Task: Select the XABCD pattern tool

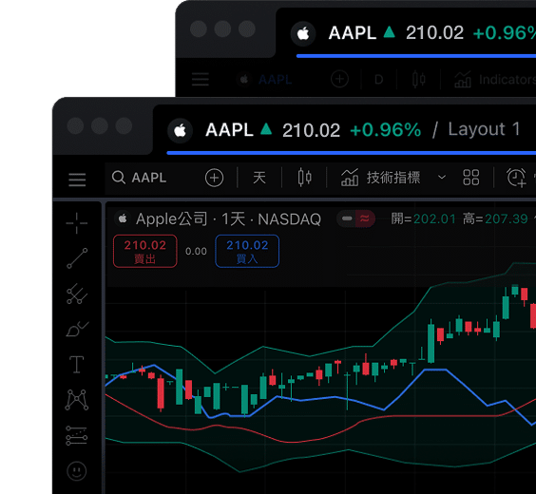Action: coord(77,400)
